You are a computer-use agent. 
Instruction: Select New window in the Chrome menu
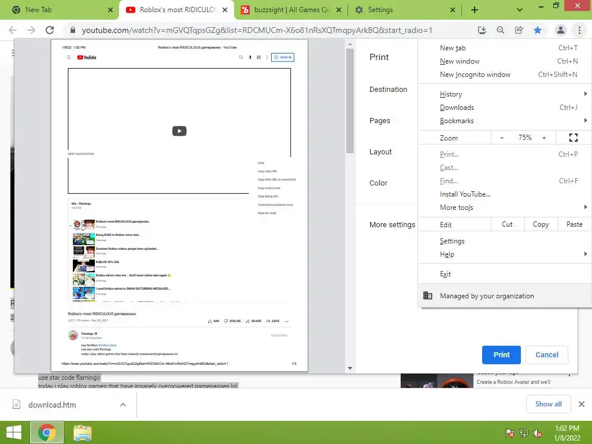pos(505,61)
